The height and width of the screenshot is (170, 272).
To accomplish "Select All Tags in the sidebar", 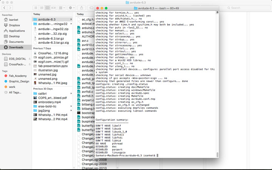I will click(x=16, y=93).
